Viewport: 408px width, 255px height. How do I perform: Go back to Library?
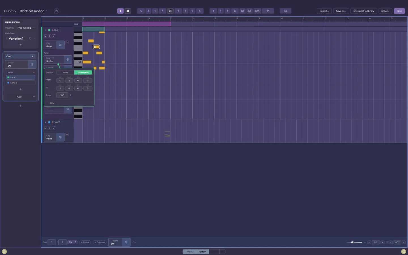click(10, 11)
